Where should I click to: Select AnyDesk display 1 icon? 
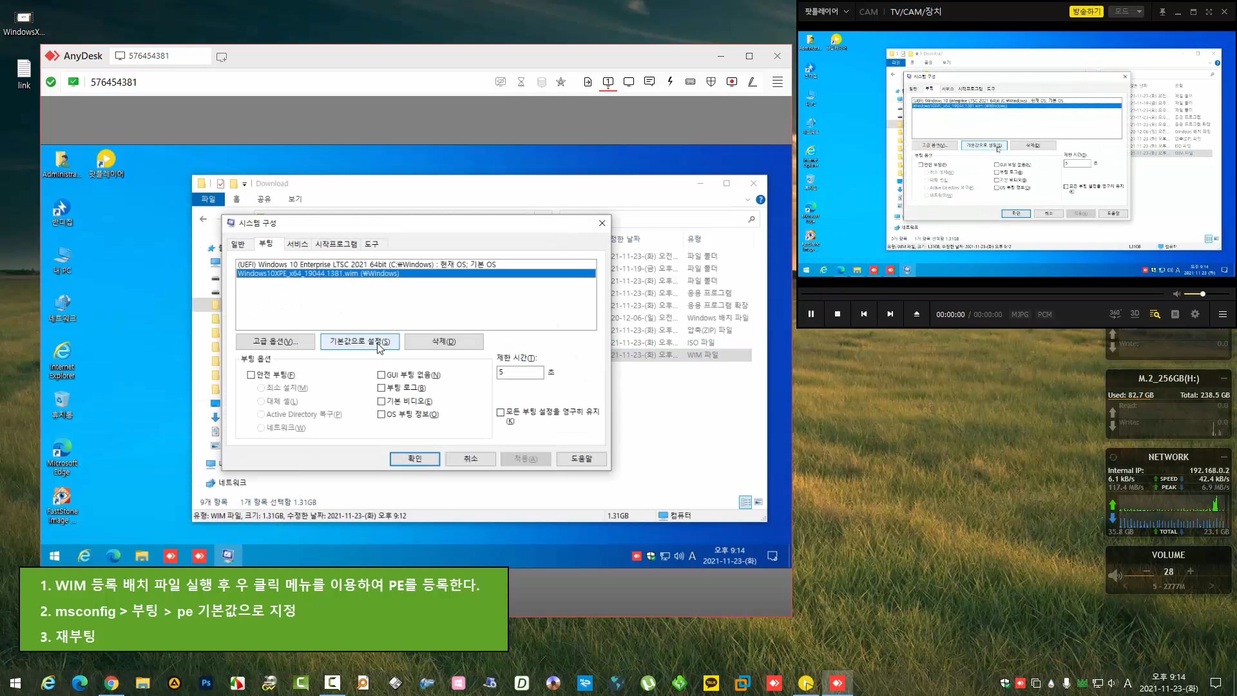click(x=608, y=82)
